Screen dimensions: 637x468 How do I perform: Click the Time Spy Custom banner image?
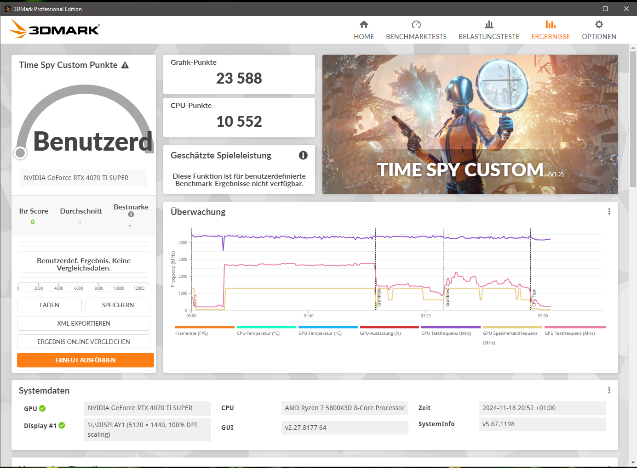470,124
